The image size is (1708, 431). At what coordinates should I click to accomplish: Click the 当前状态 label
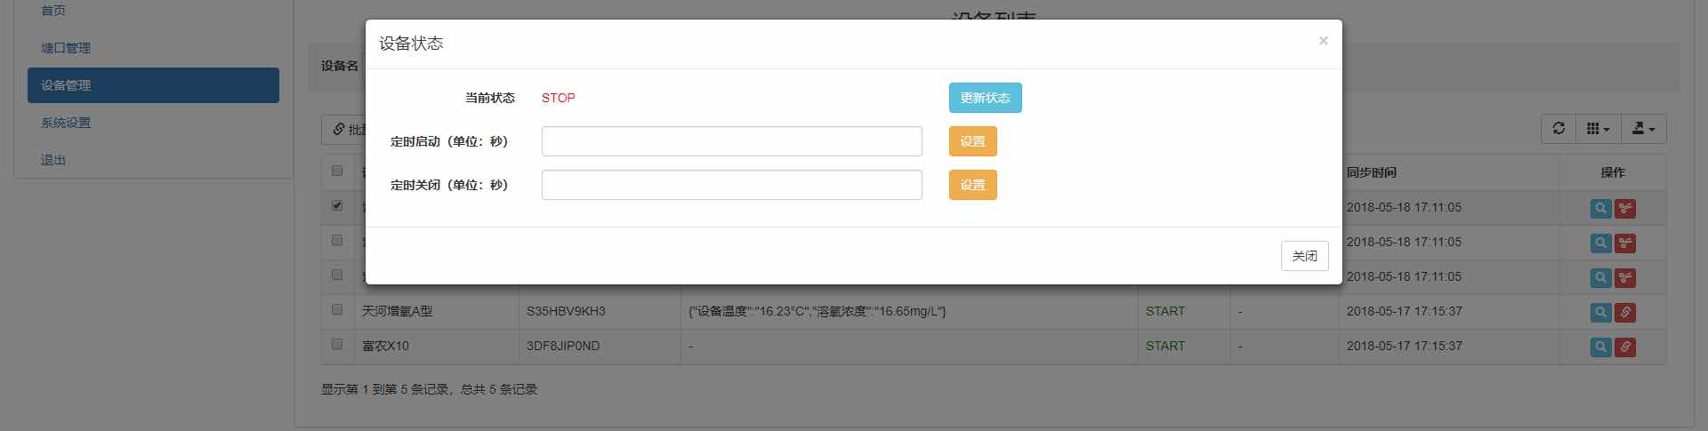pyautogui.click(x=490, y=98)
